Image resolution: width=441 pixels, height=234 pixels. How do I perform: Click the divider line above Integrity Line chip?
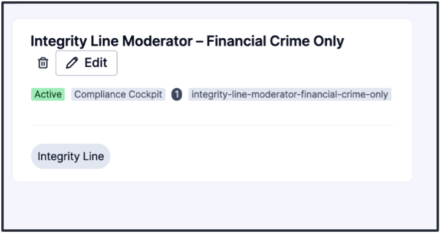click(212, 125)
